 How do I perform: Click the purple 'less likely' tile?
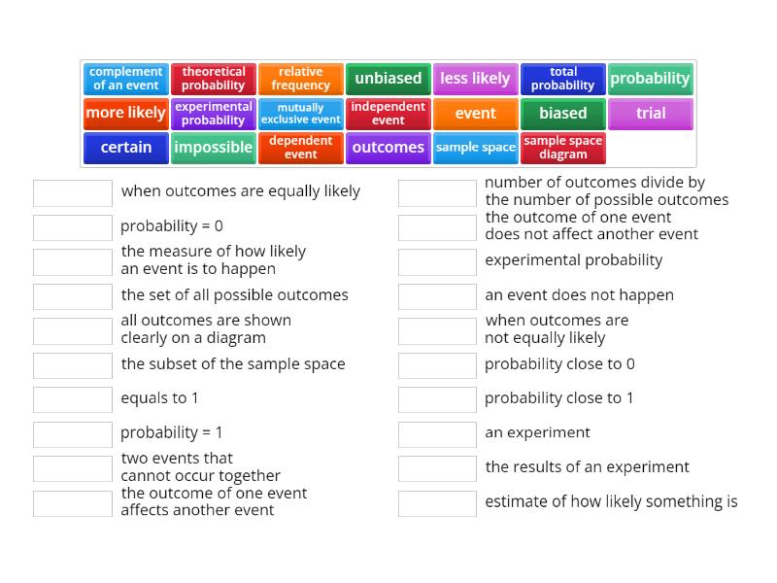[475, 79]
